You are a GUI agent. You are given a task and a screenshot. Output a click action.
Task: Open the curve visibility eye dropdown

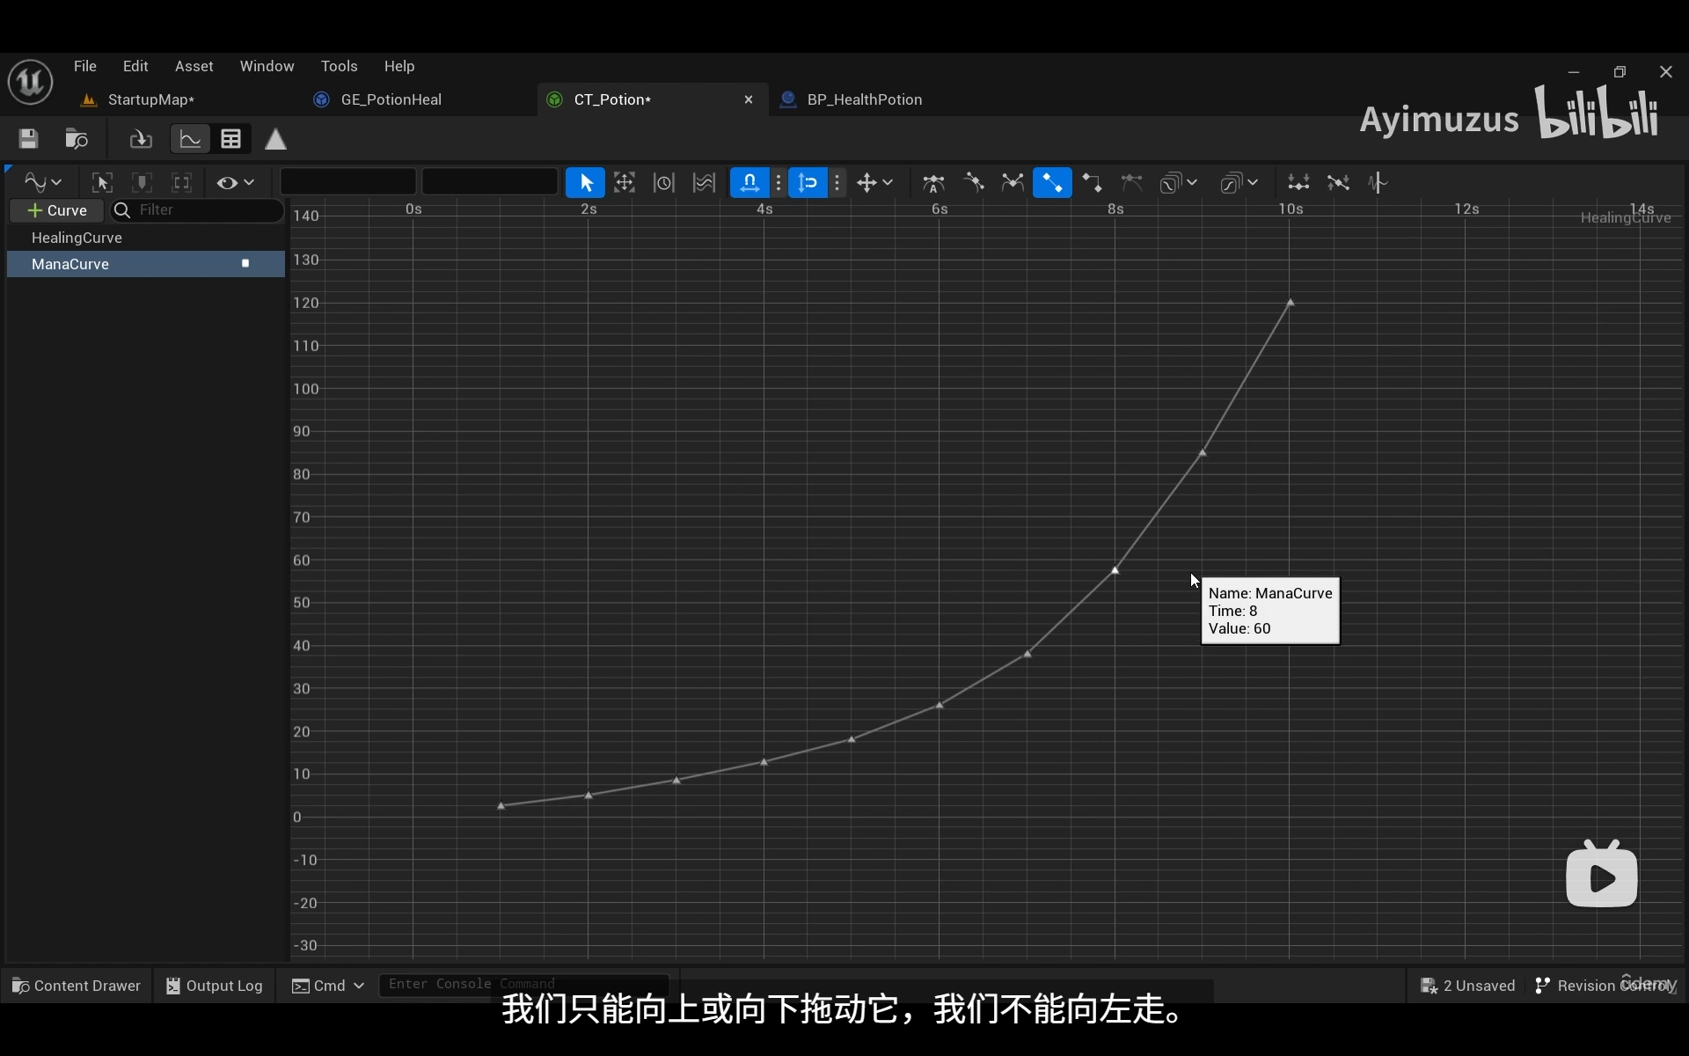(x=235, y=183)
